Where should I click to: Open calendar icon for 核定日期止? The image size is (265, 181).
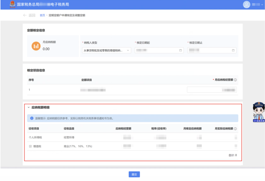[233, 50]
